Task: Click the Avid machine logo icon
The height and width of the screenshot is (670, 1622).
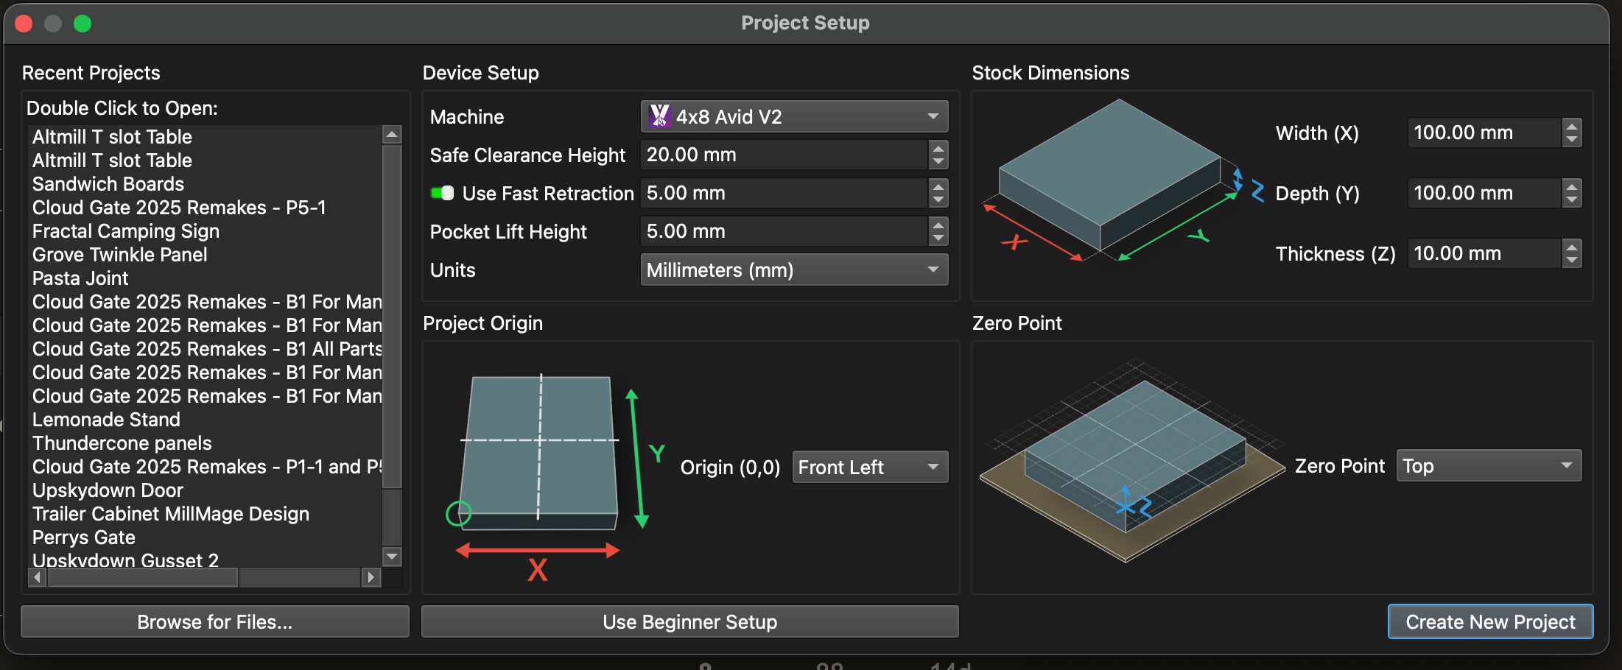Action: 659,116
